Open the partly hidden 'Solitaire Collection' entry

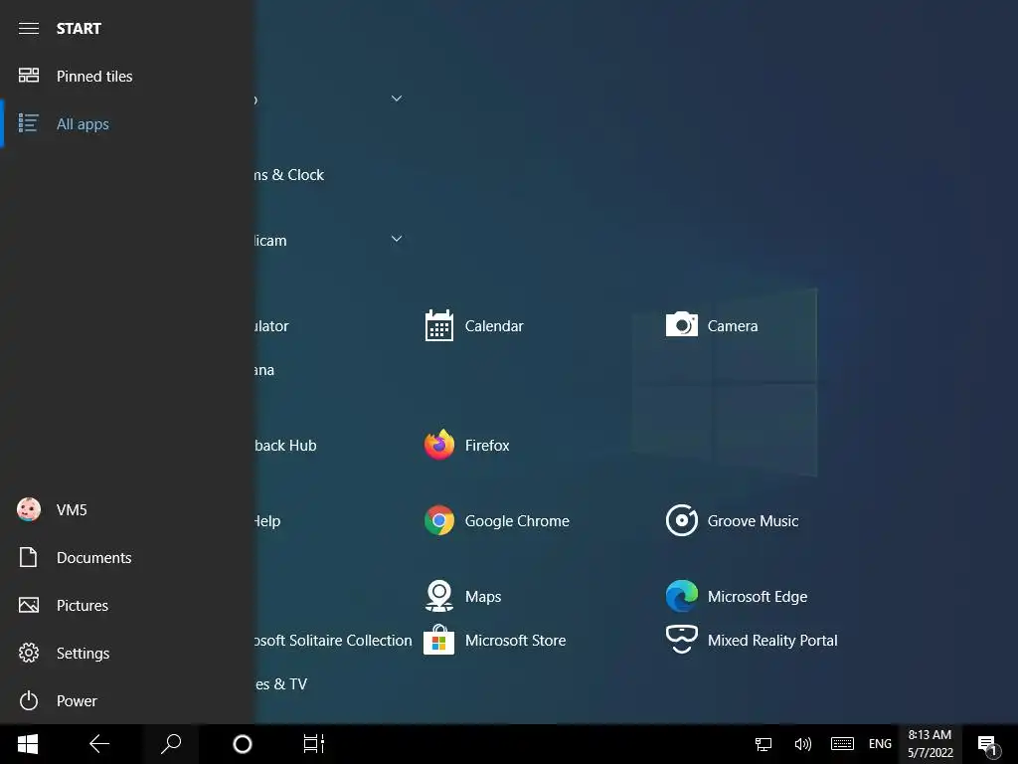click(333, 640)
